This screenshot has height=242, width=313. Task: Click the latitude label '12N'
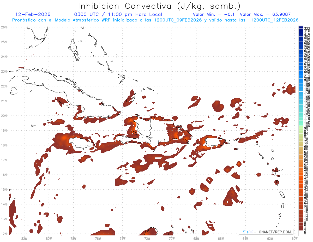pyautogui.click(x=4, y=234)
